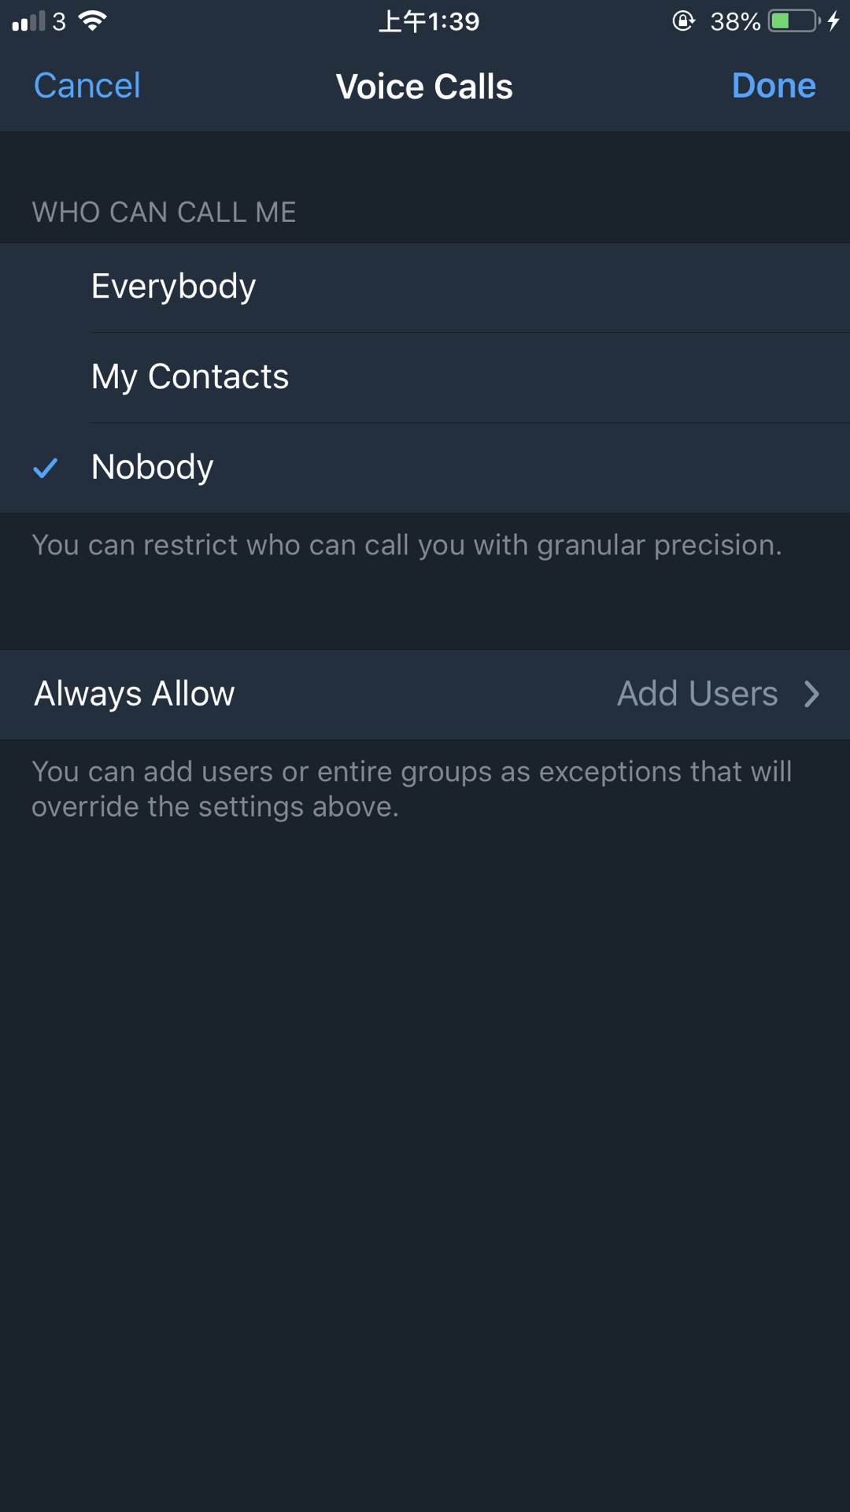Tap the 38% battery percentage

(x=735, y=21)
